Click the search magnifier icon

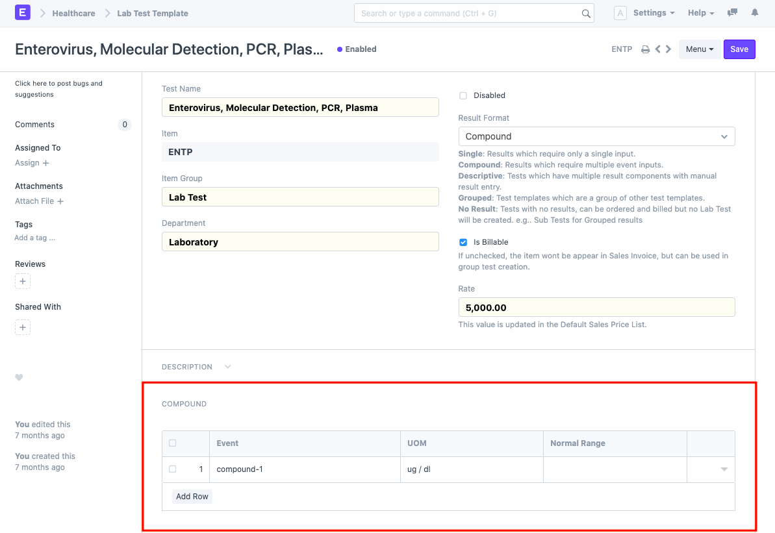[x=585, y=14]
